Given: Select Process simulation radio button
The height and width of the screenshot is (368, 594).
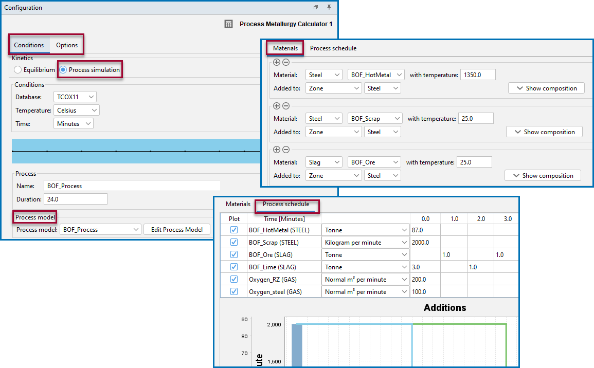Looking at the screenshot, I should pos(63,70).
